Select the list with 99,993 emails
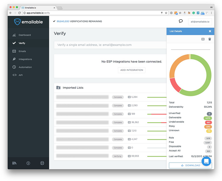 110,156
